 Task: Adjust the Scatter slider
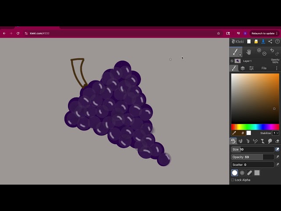(252, 164)
